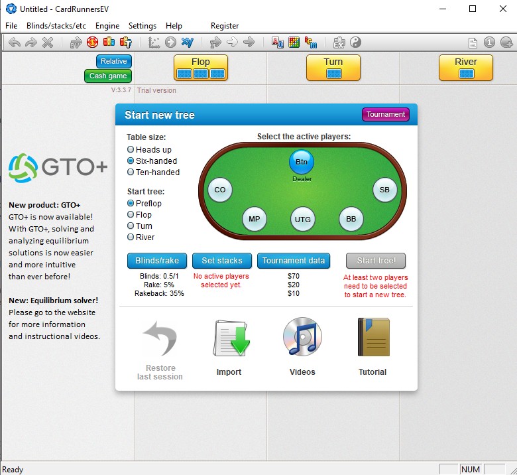
Task: Open the Settings menu
Action: pyautogui.click(x=143, y=26)
